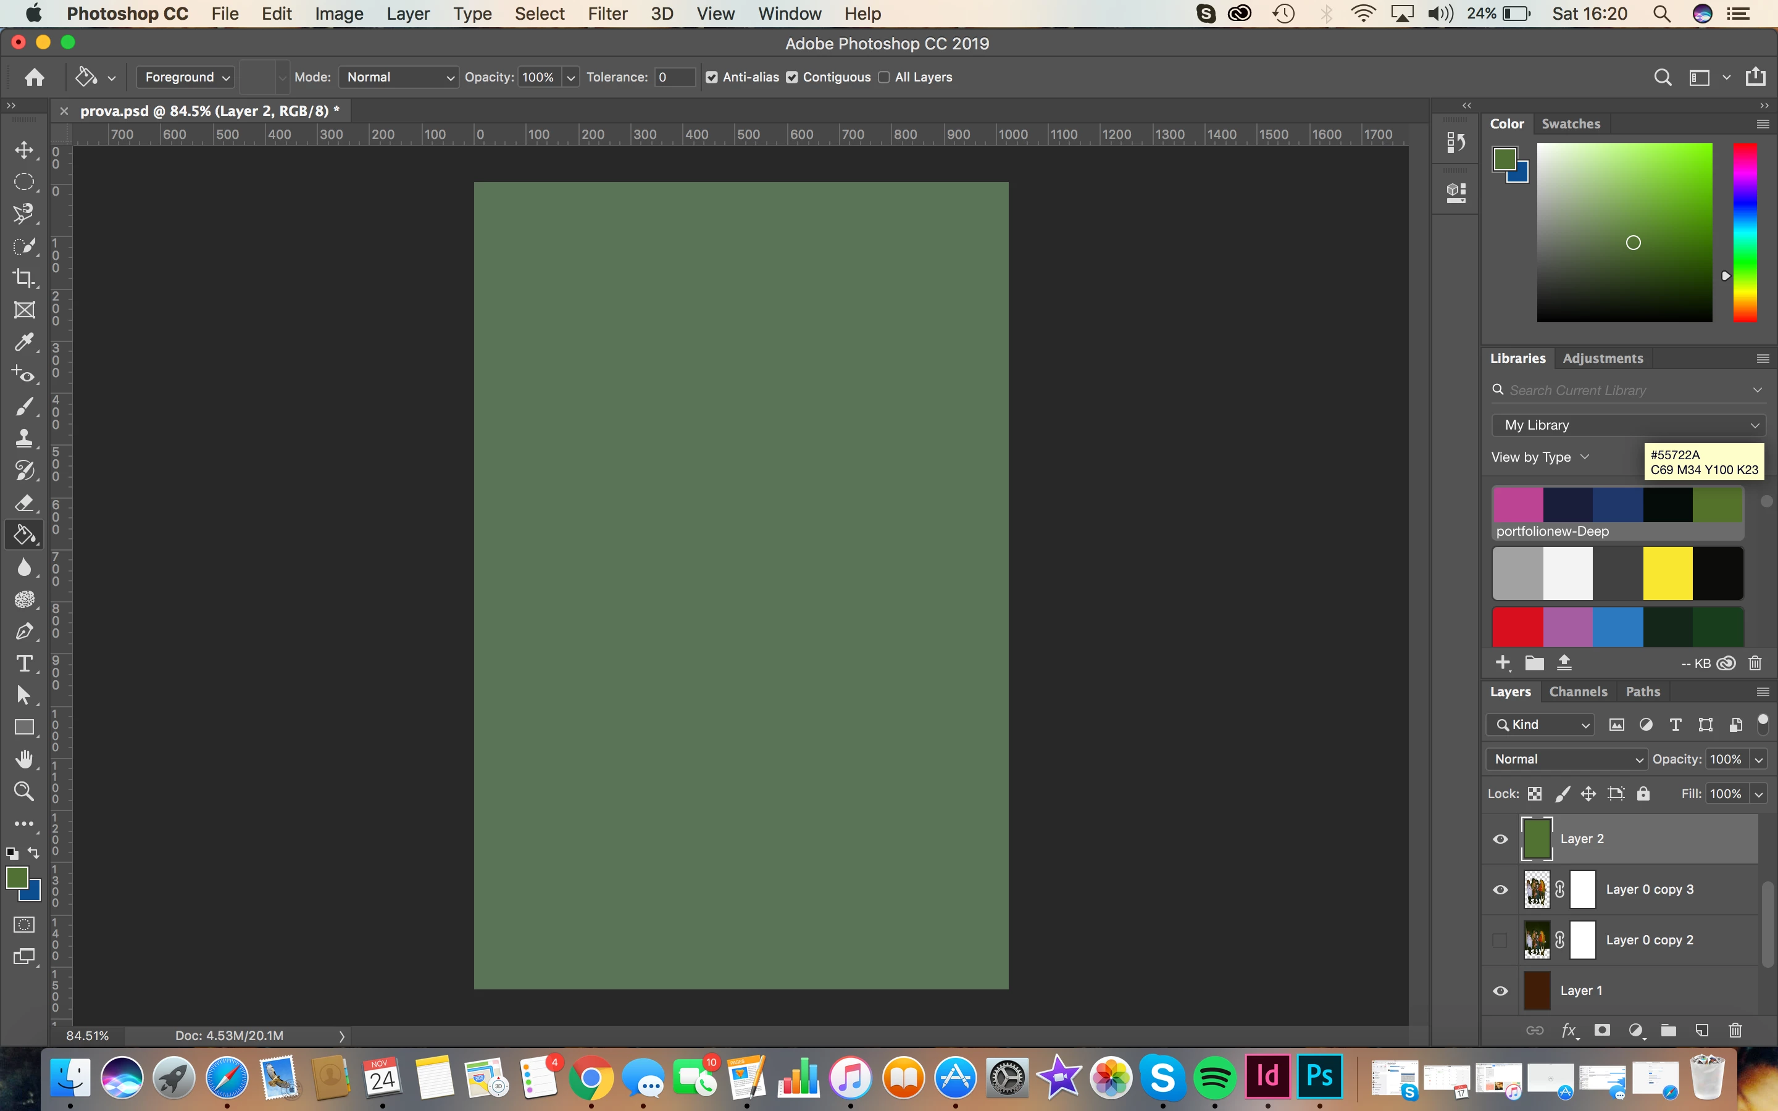Select the Clone Stamp tool
Screen dimensions: 1778x1111
(24, 438)
